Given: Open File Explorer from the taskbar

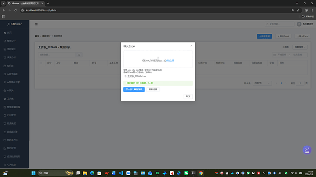Looking at the screenshot, I should 85,173.
